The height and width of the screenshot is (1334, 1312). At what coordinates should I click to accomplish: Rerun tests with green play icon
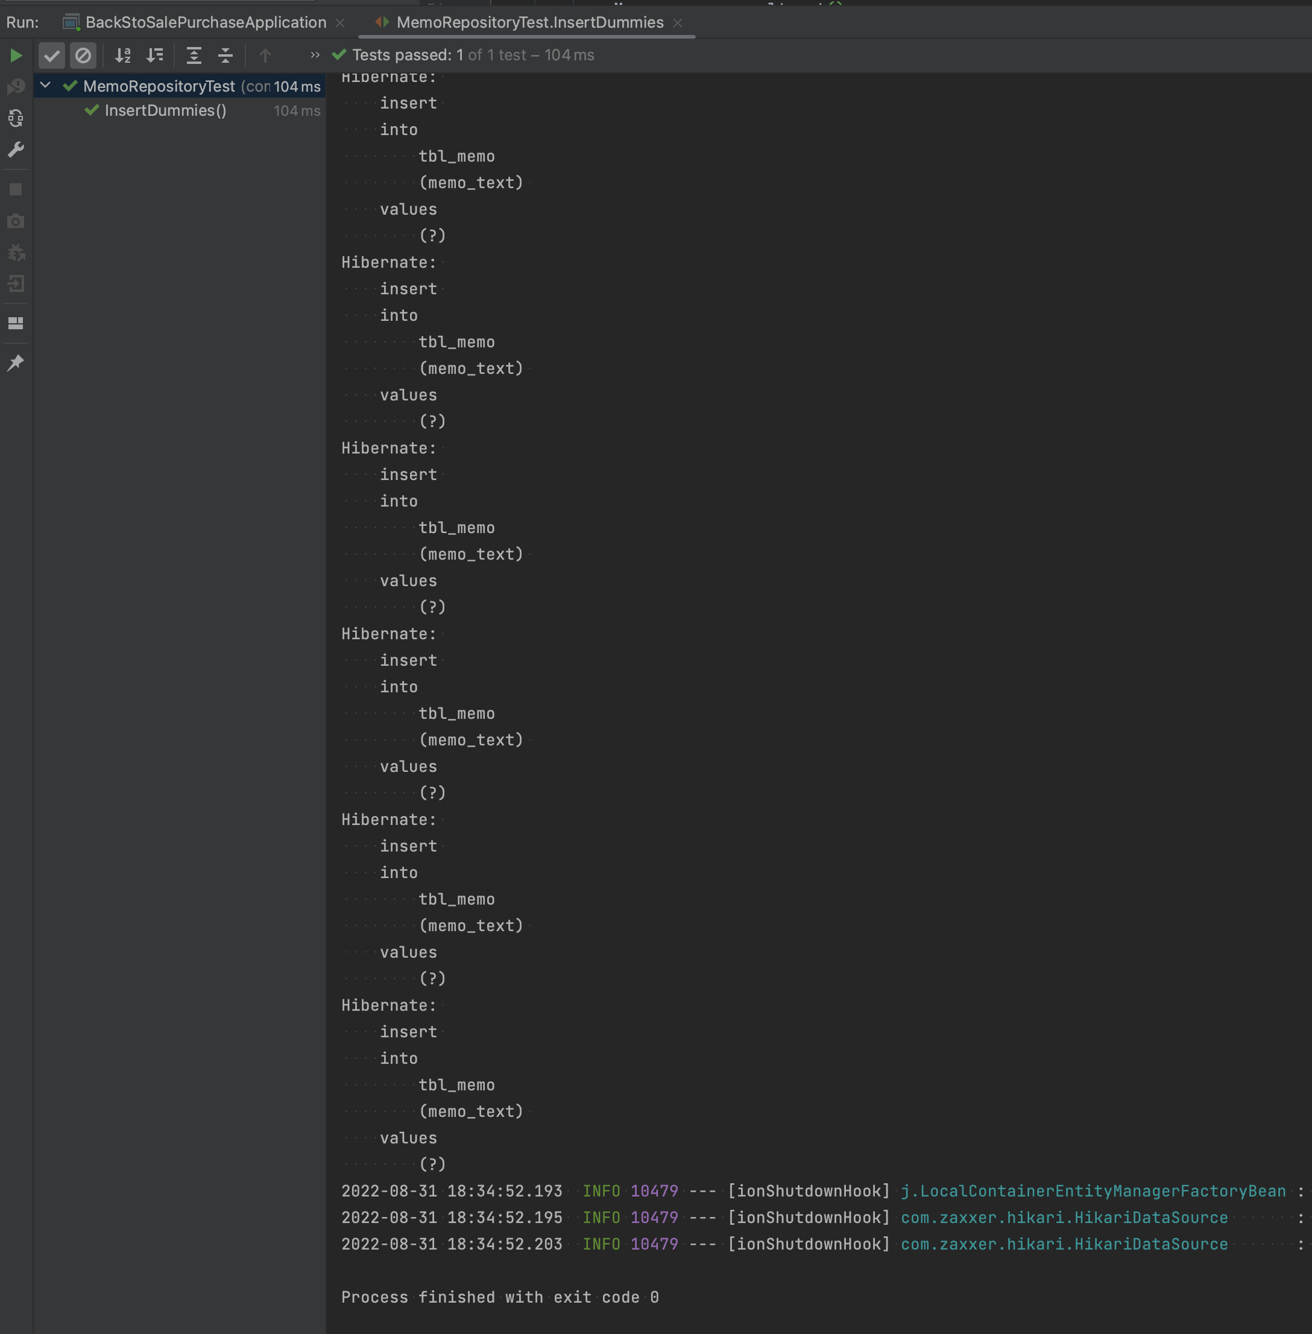click(x=16, y=55)
